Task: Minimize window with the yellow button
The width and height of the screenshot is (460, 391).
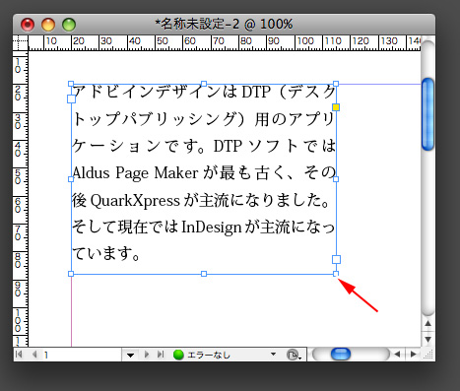Action: tap(48, 25)
